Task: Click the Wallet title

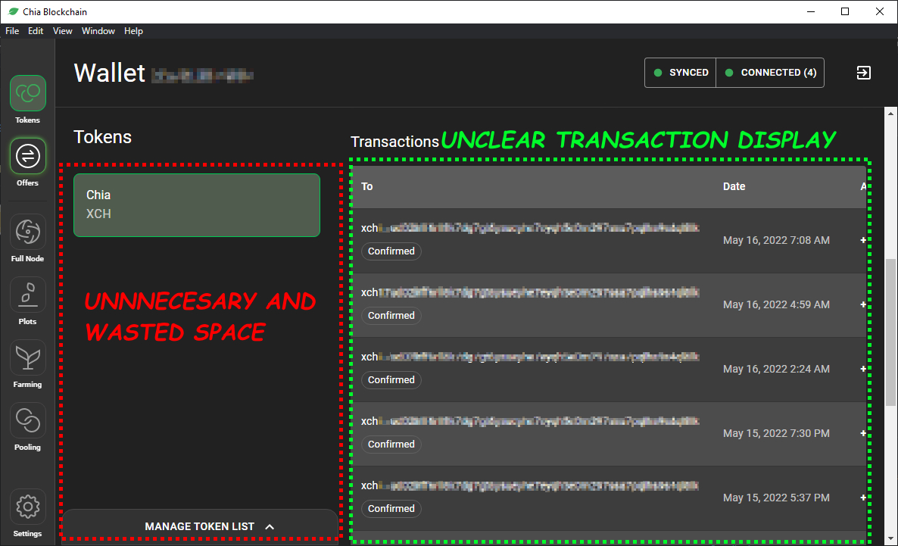Action: tap(109, 73)
